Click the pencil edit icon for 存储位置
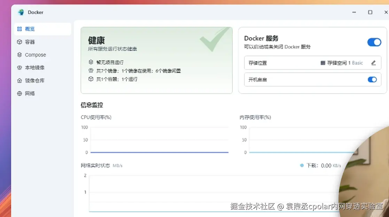This screenshot has width=389, height=217. point(373,63)
